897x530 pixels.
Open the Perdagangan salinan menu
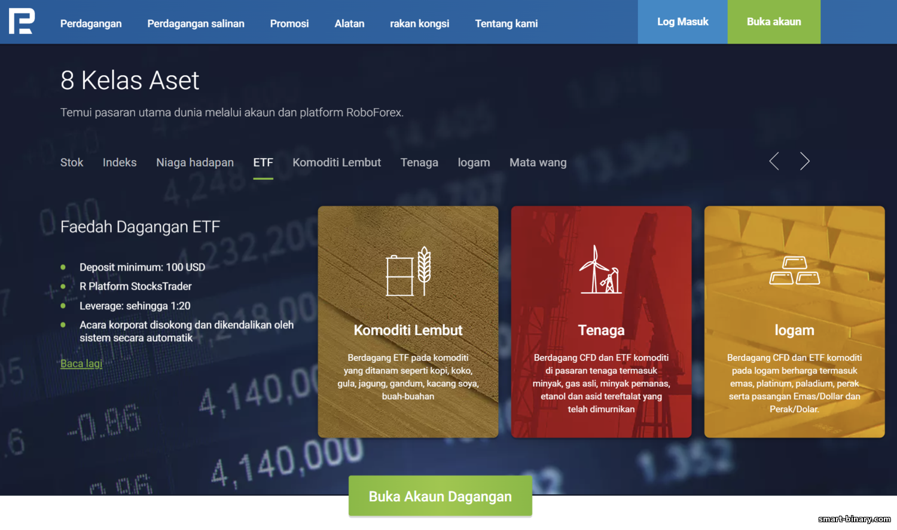click(196, 23)
